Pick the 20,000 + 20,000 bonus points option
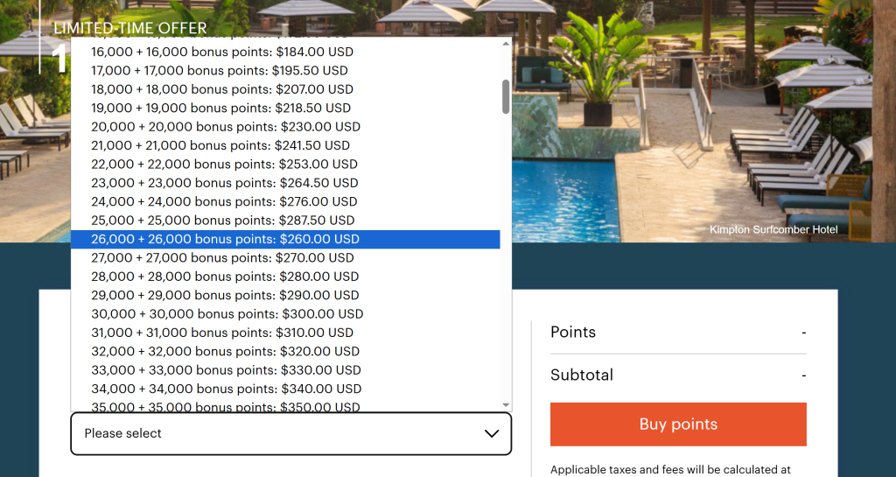896x477 pixels. 226,126
